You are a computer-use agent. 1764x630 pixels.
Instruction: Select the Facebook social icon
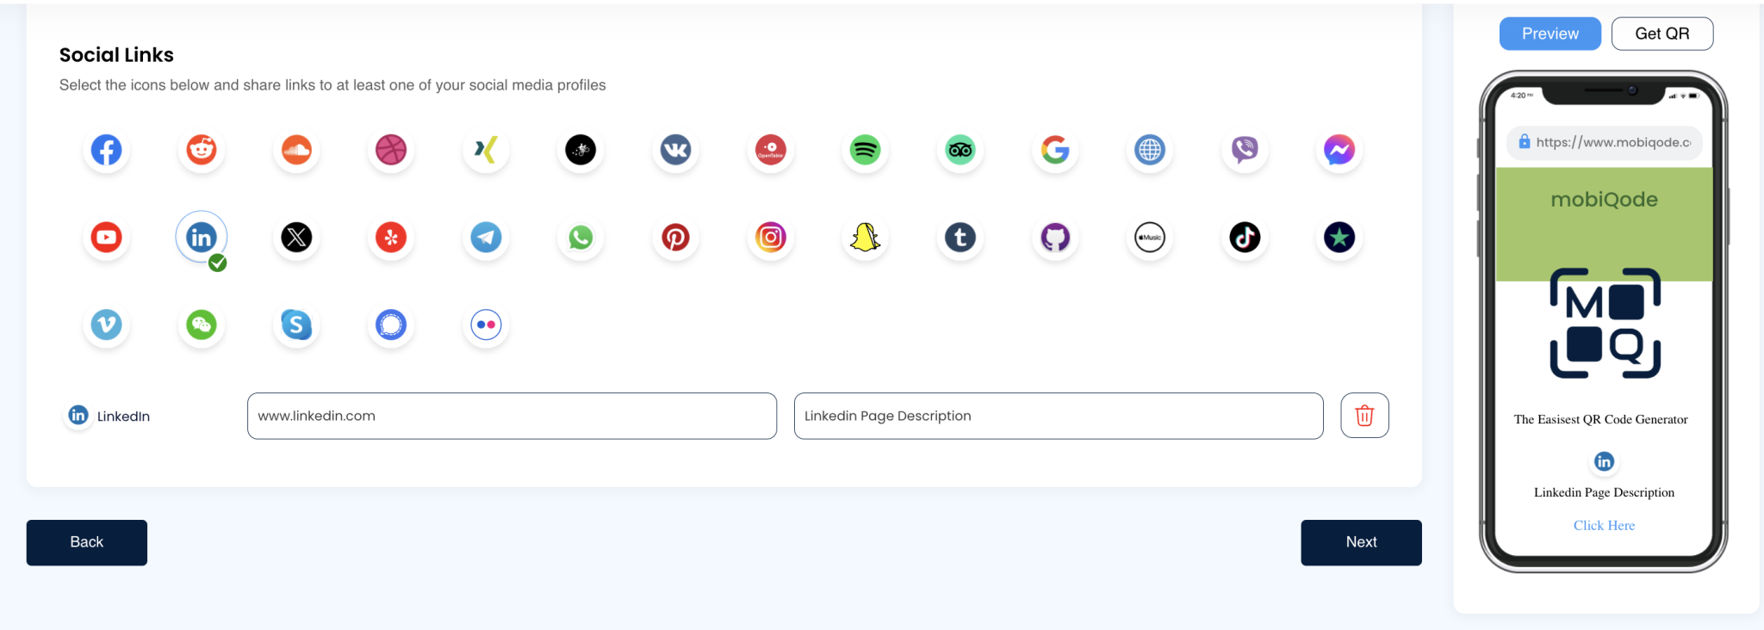click(x=106, y=151)
